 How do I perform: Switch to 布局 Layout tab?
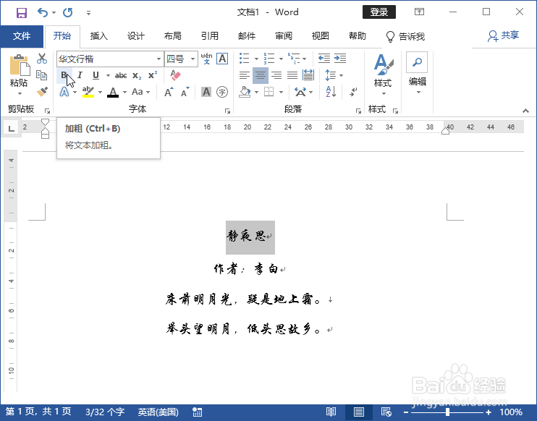click(172, 36)
